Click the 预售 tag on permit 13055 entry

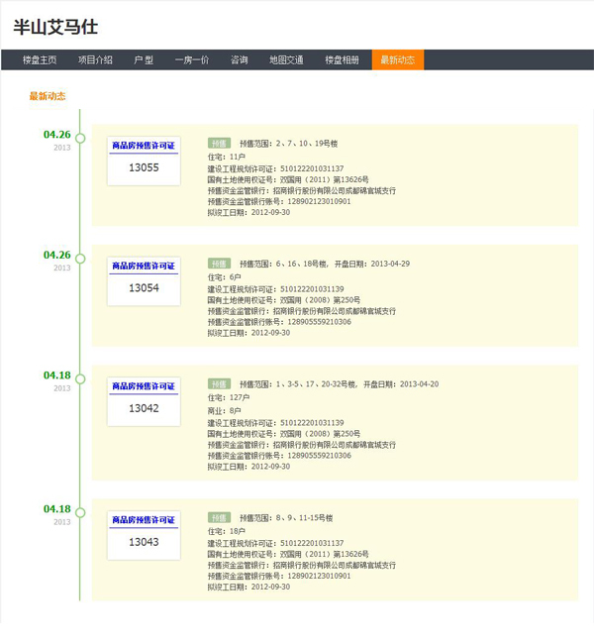(x=219, y=143)
